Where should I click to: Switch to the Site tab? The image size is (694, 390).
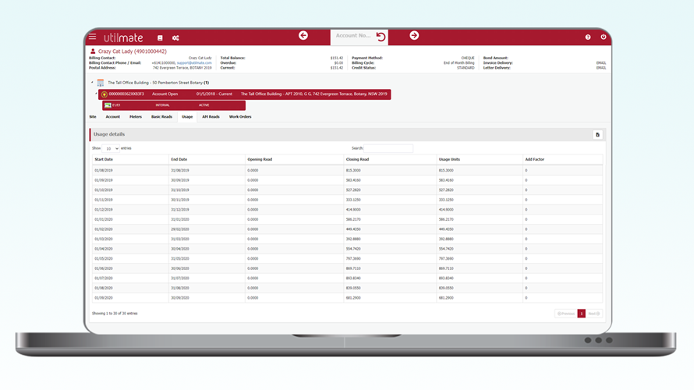click(93, 117)
